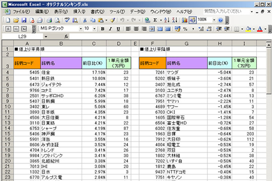Expand the Name Box dropdown arrow

(x=46, y=37)
